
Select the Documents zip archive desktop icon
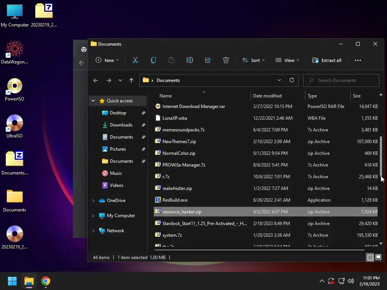click(x=15, y=163)
